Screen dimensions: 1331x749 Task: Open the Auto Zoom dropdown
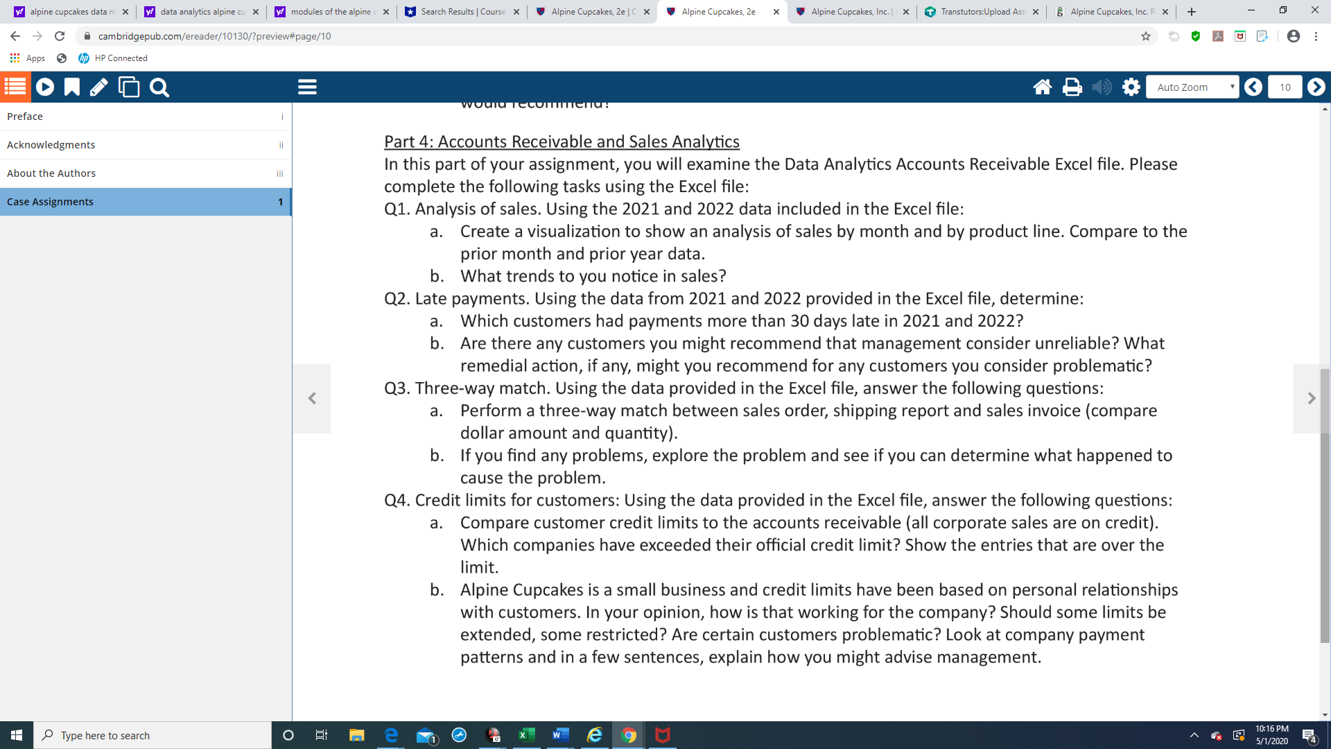coord(1192,87)
